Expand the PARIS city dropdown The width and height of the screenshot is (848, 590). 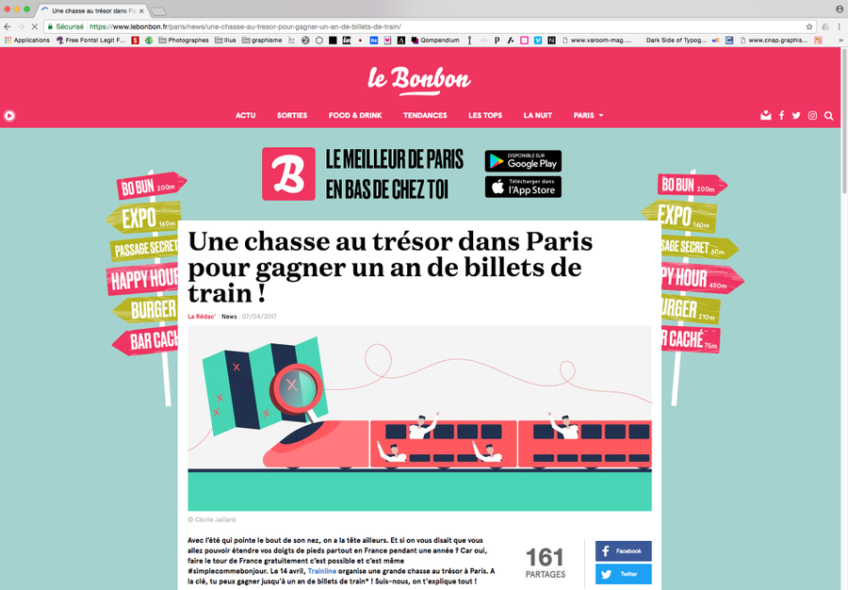(x=588, y=115)
